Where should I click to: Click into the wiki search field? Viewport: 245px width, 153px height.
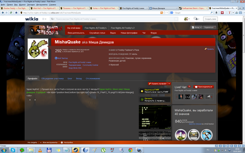pos(115,19)
